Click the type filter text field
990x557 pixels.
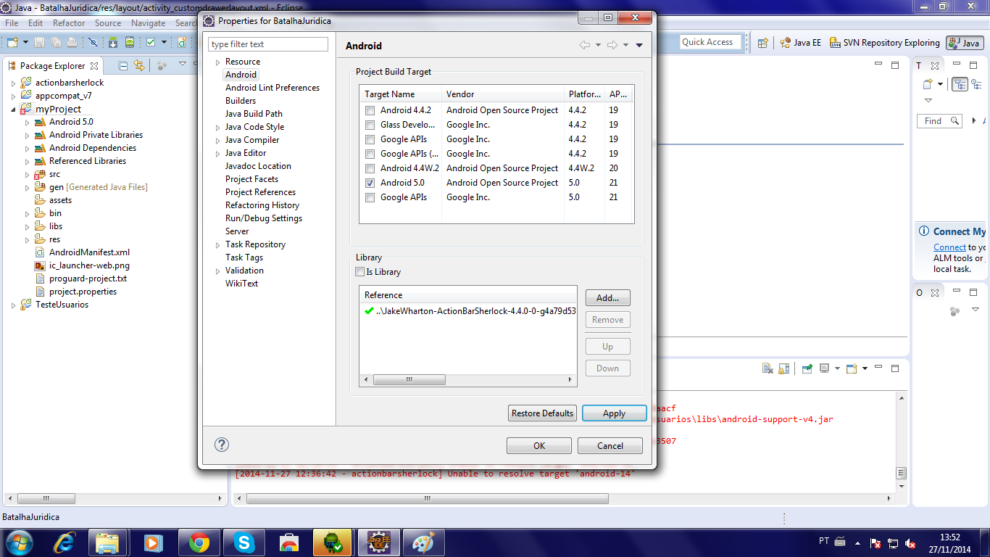268,44
